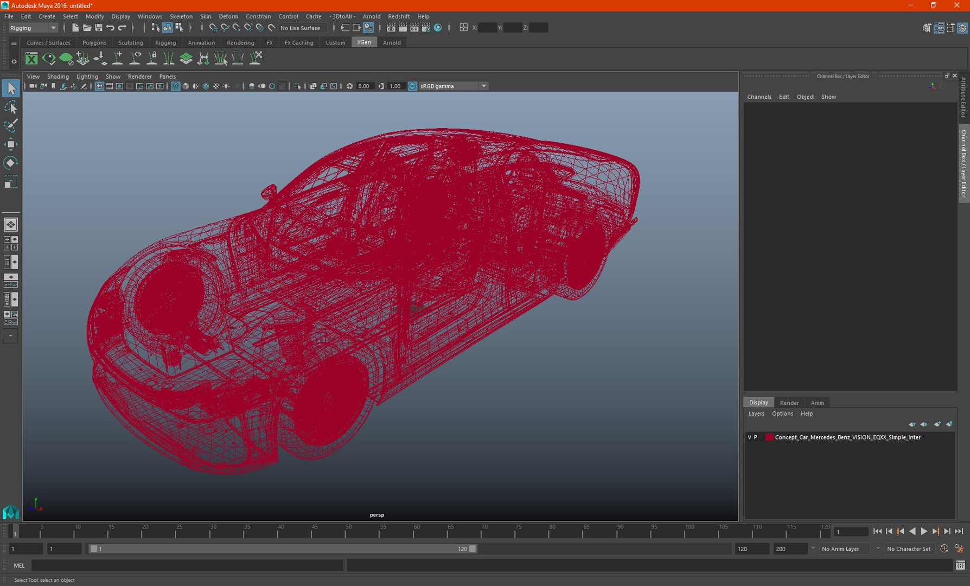
Task: Move layer up icon
Action: (x=912, y=424)
